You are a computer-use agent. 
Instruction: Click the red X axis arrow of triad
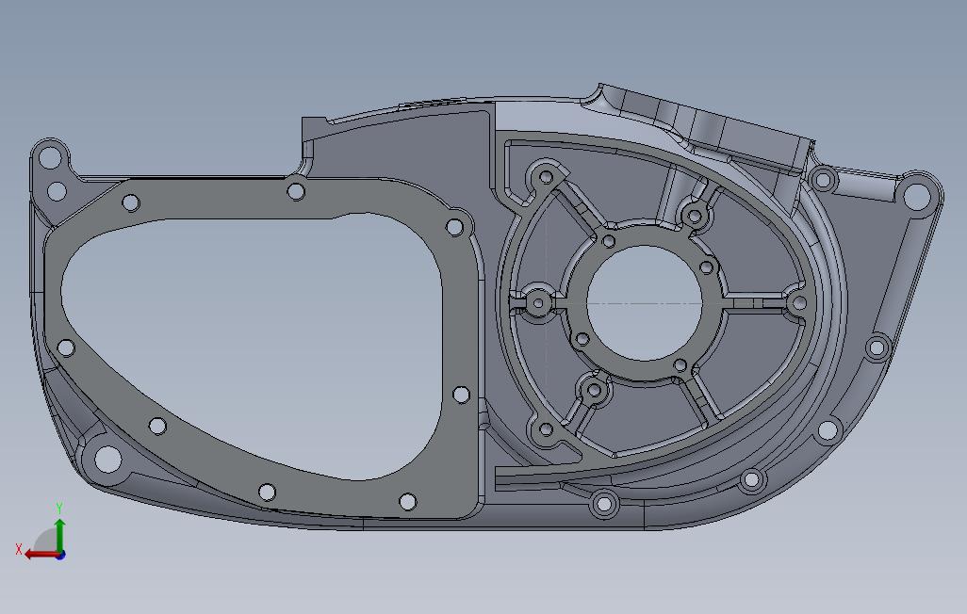[41, 555]
